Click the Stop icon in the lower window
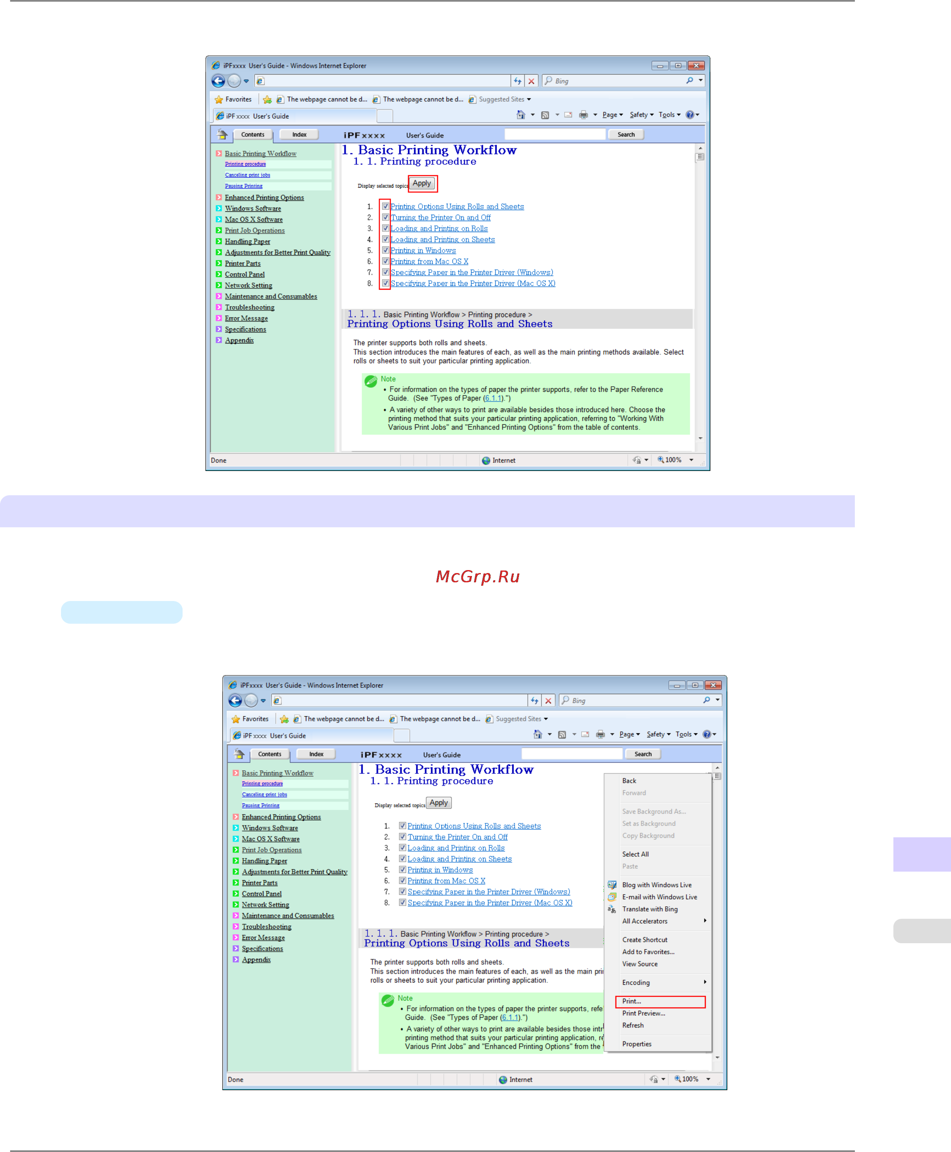Screen dimensions: 951x1152 pos(548,700)
